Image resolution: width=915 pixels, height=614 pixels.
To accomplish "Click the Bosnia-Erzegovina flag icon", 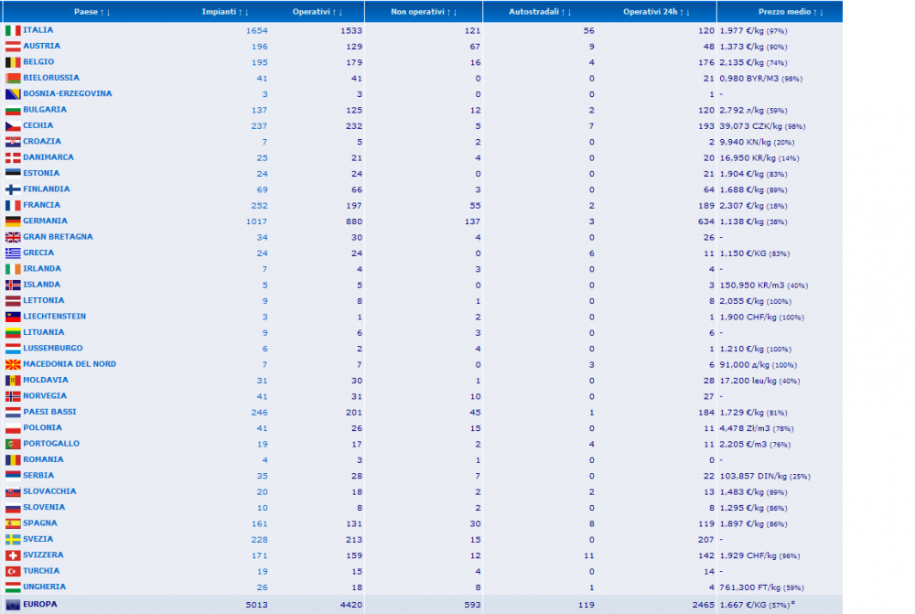I will click(x=13, y=94).
